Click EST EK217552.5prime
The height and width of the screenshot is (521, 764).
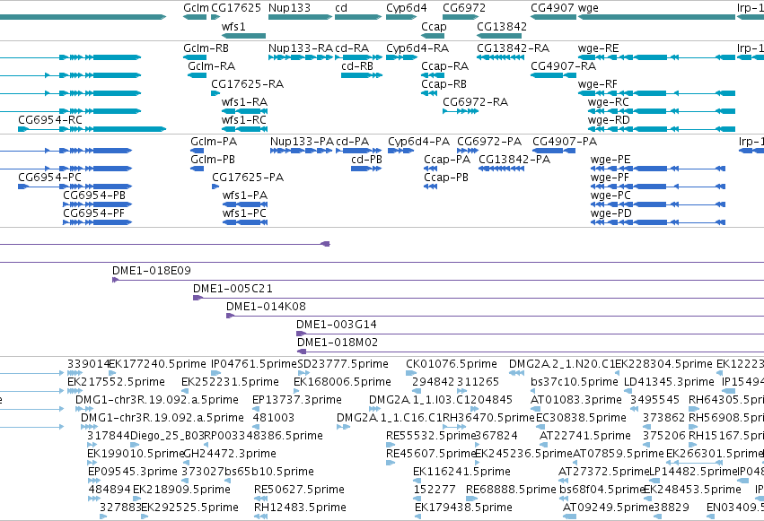[116, 382]
